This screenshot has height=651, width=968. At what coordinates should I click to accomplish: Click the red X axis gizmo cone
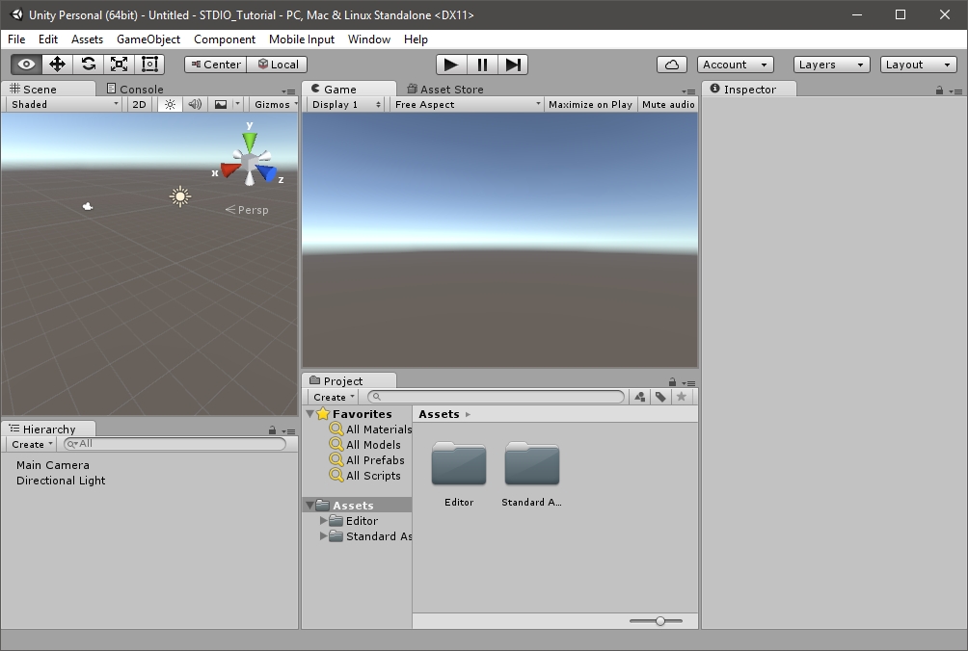click(230, 169)
